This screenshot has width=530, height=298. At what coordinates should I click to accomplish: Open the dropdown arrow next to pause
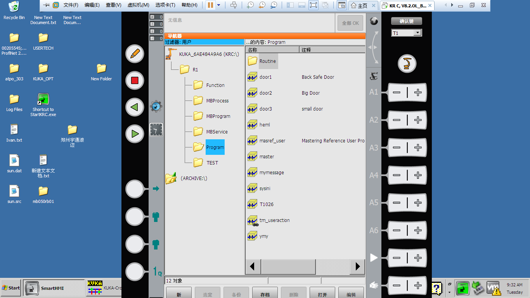218,5
